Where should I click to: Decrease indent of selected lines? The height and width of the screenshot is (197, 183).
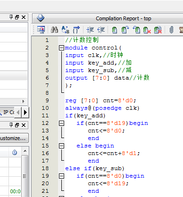coord(101,30)
